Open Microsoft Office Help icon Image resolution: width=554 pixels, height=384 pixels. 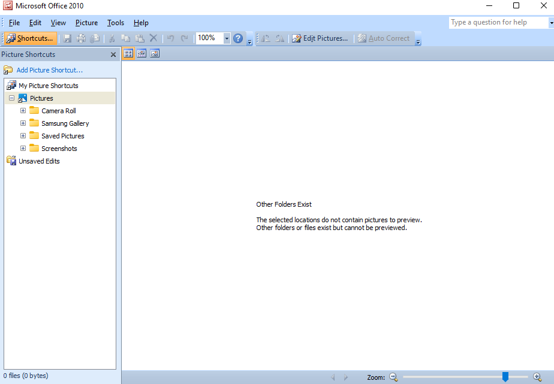pyautogui.click(x=238, y=38)
